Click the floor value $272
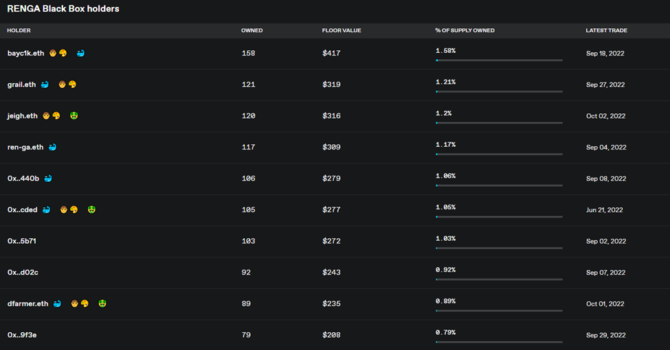The image size is (670, 350). coord(331,241)
